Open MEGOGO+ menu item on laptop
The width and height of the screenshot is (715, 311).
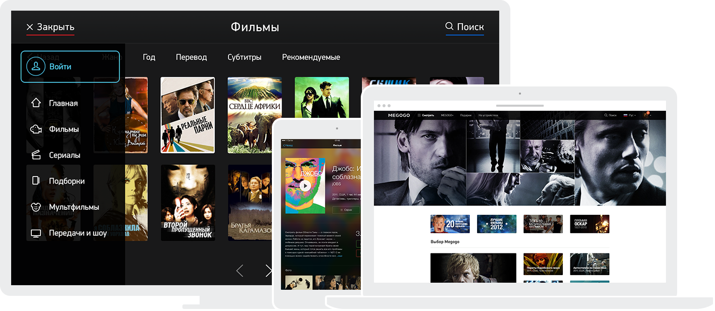click(447, 115)
